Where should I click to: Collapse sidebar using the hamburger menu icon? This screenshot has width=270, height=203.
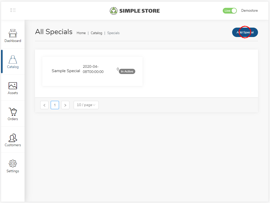[x=13, y=10]
